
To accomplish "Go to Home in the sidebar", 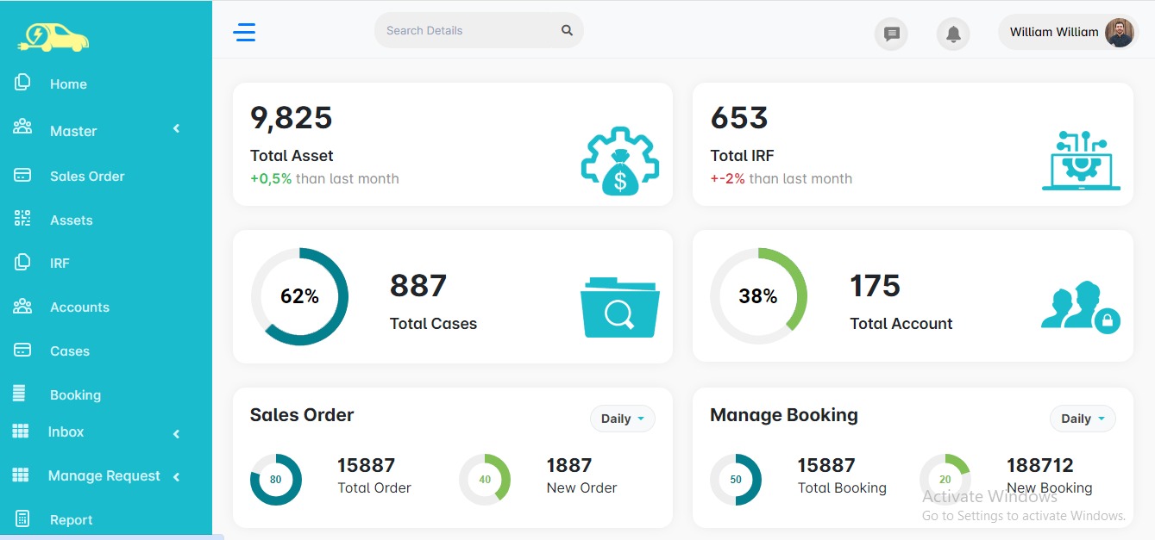I will click(68, 84).
